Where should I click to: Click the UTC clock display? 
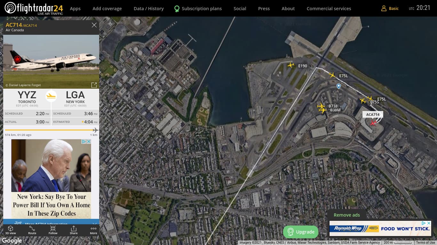pos(420,8)
